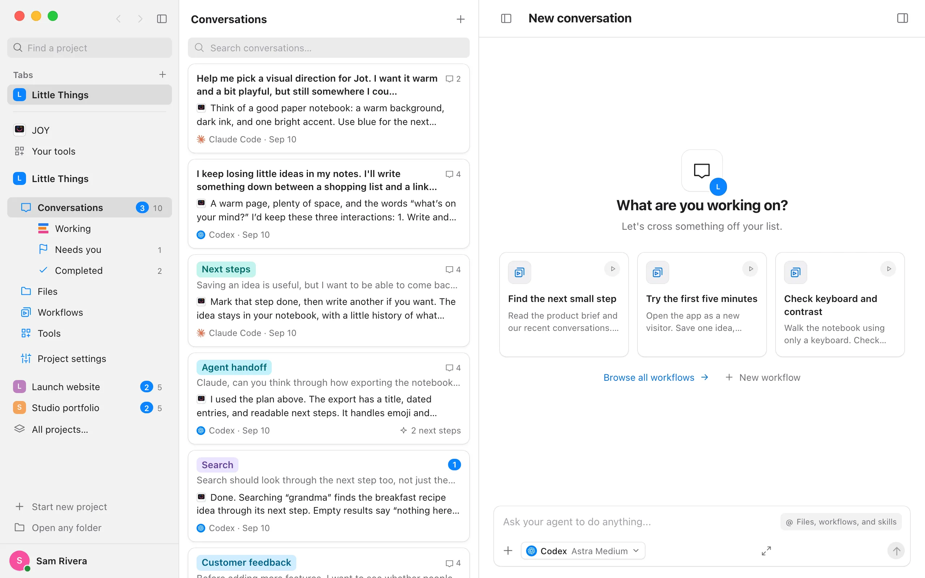The image size is (925, 578).
Task: Add attachment with composer plus icon
Action: [x=508, y=551]
